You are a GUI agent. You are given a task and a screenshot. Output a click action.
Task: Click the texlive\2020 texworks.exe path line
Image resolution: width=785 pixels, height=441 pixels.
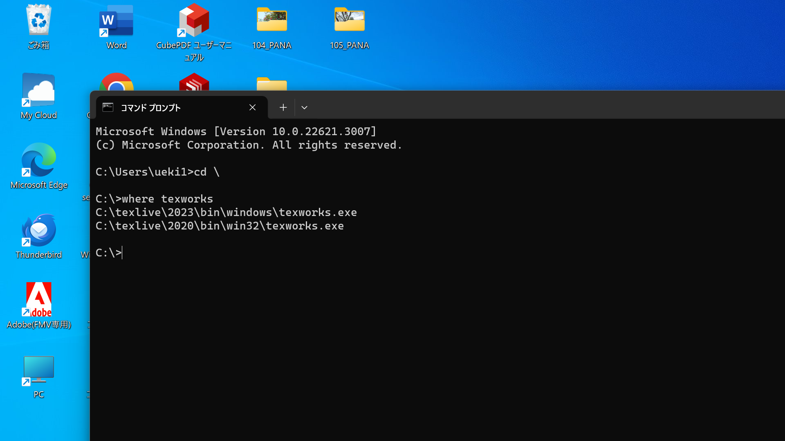220,226
